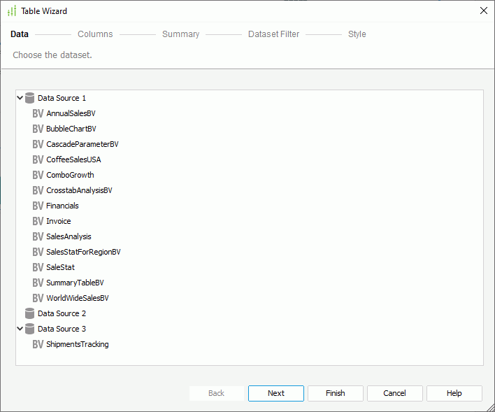This screenshot has height=412, width=495.
Task: Choose the SalesStatForRegionBV dataset
Action: point(84,252)
